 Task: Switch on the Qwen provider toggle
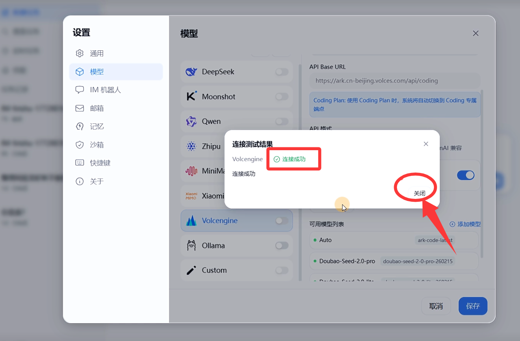point(282,121)
